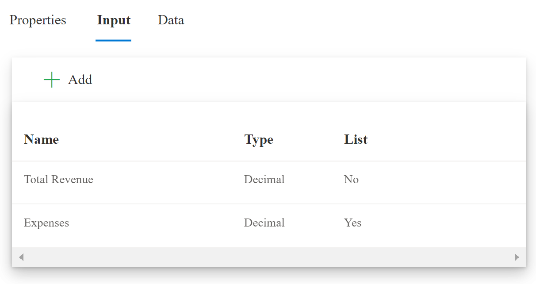Switch to the Properties tab
The image size is (536, 284).
click(38, 20)
